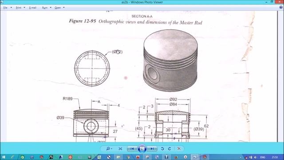Click the Ø92 dimension in section view

[173, 99]
